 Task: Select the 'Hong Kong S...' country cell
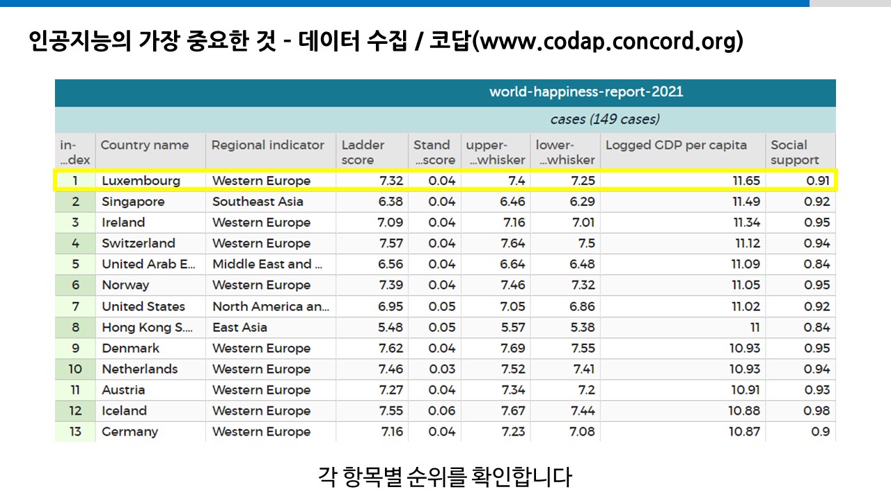click(x=150, y=328)
